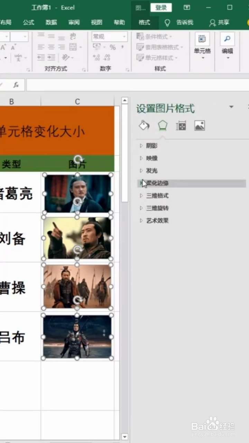Open the alignment settings dialog launcher
This screenshot has width=249, height=443.
[x=84, y=70]
